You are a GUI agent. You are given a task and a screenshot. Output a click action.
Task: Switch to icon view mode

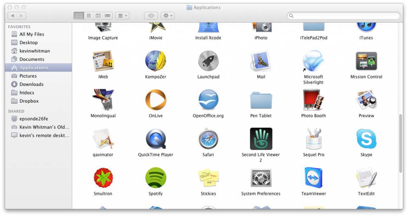(x=79, y=16)
